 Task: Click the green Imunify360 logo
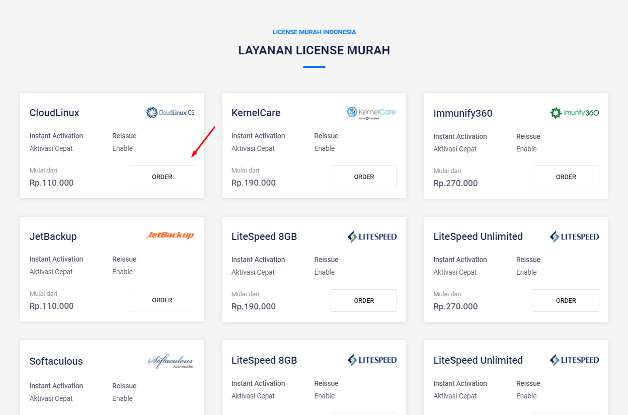pyautogui.click(x=574, y=113)
